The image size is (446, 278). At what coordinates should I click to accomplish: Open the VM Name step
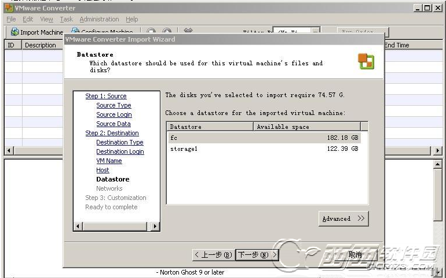pyautogui.click(x=109, y=161)
